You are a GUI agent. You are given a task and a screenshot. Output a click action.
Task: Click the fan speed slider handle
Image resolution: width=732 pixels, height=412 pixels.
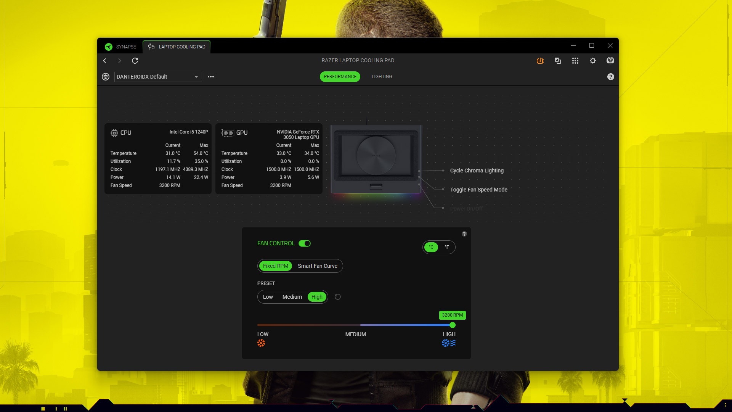[x=453, y=325]
